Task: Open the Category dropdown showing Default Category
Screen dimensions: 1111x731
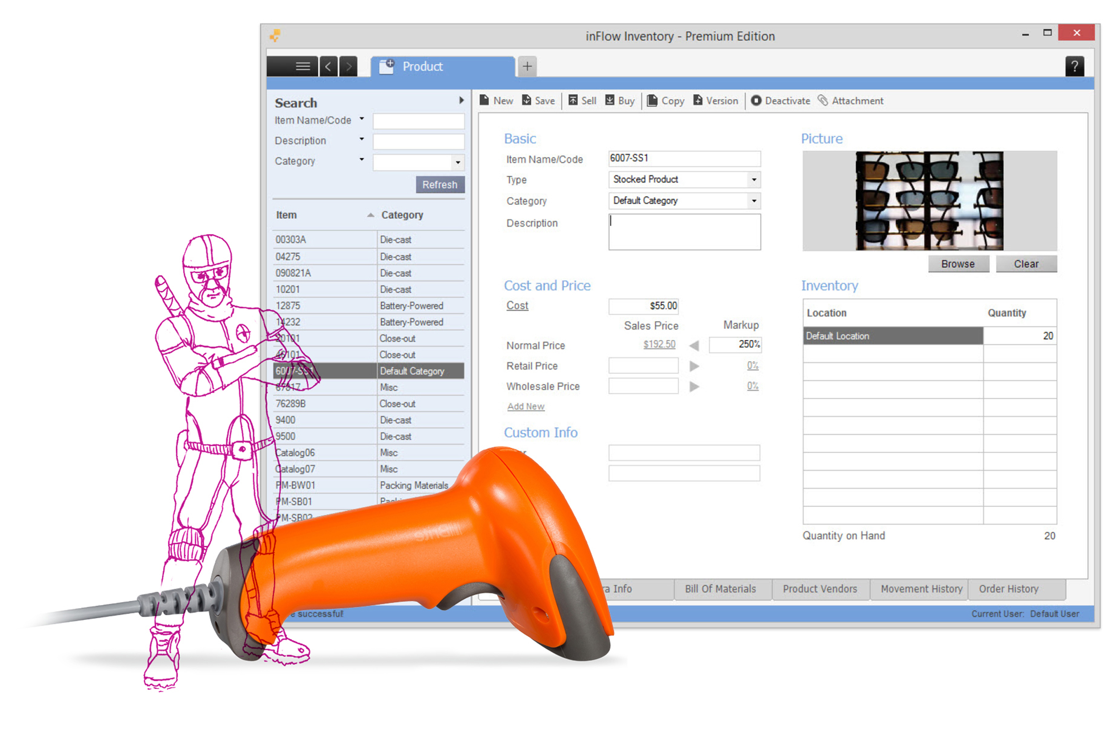Action: point(753,201)
